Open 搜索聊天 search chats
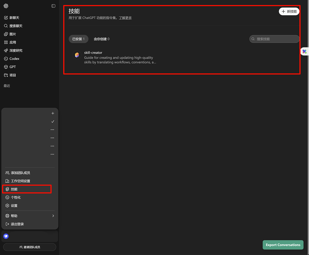Screen dimensions: 309x255 coord(13,26)
